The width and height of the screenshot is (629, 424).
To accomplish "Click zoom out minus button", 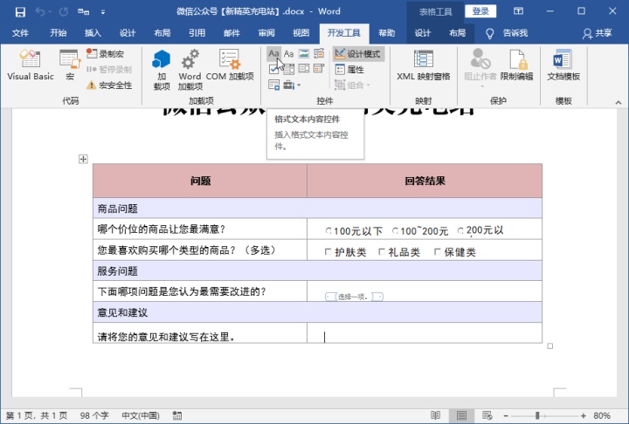I will point(506,415).
